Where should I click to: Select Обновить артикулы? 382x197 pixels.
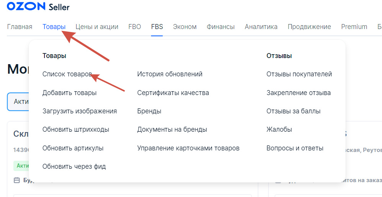[x=73, y=148]
